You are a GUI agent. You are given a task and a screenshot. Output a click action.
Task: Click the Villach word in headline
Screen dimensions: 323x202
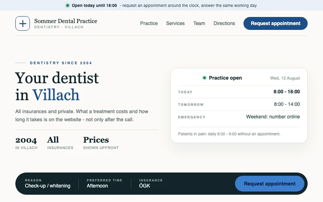56,95
